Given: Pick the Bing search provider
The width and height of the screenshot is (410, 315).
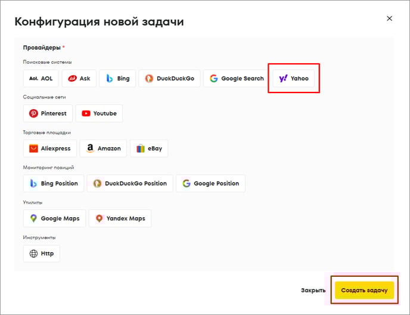Looking at the screenshot, I should pos(117,78).
